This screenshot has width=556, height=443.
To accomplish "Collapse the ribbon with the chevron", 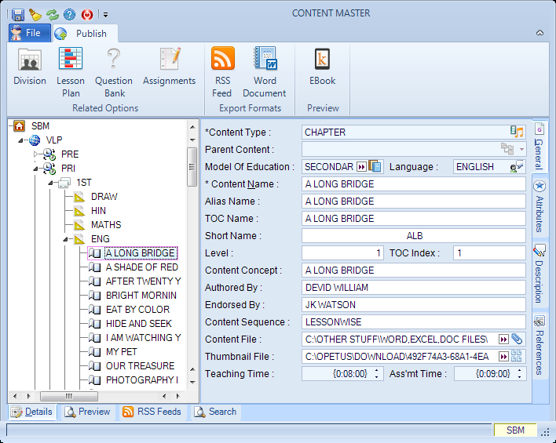I will tap(540, 33).
